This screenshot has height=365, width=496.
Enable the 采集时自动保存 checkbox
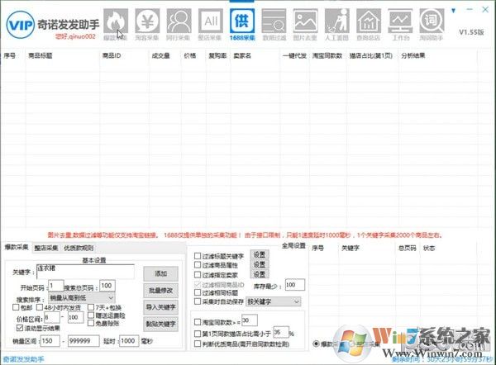tap(198, 301)
